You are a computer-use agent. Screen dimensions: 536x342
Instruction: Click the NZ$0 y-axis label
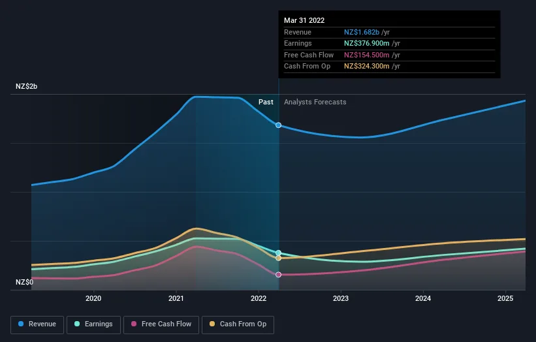coord(25,283)
